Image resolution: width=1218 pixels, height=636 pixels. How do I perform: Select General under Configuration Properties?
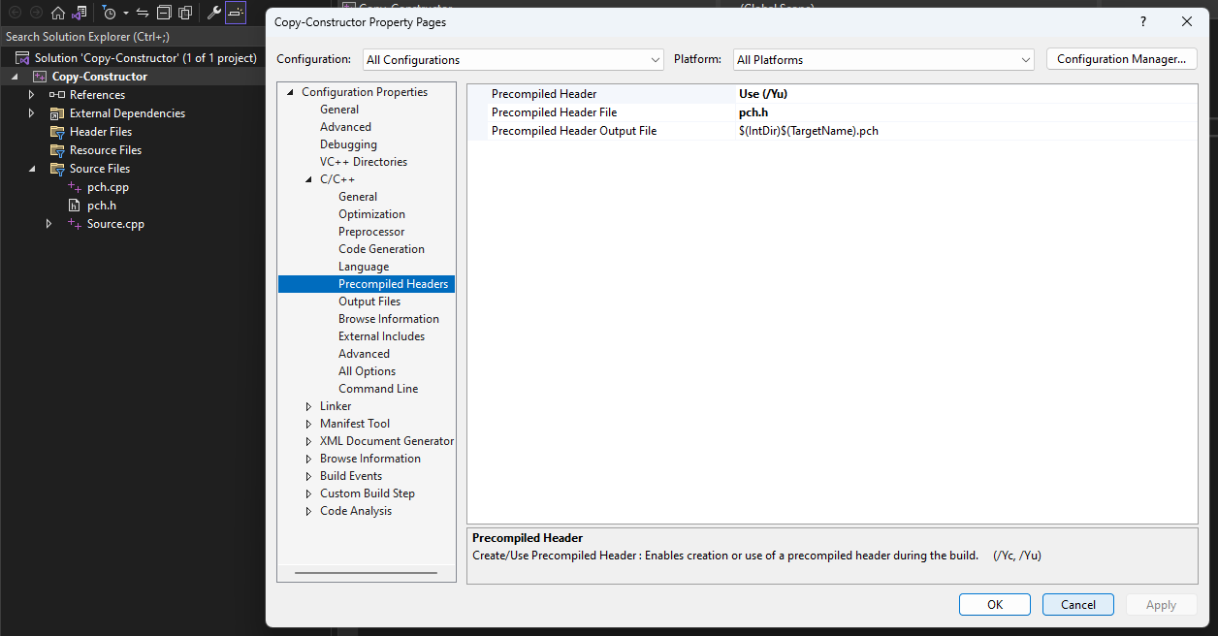339,110
